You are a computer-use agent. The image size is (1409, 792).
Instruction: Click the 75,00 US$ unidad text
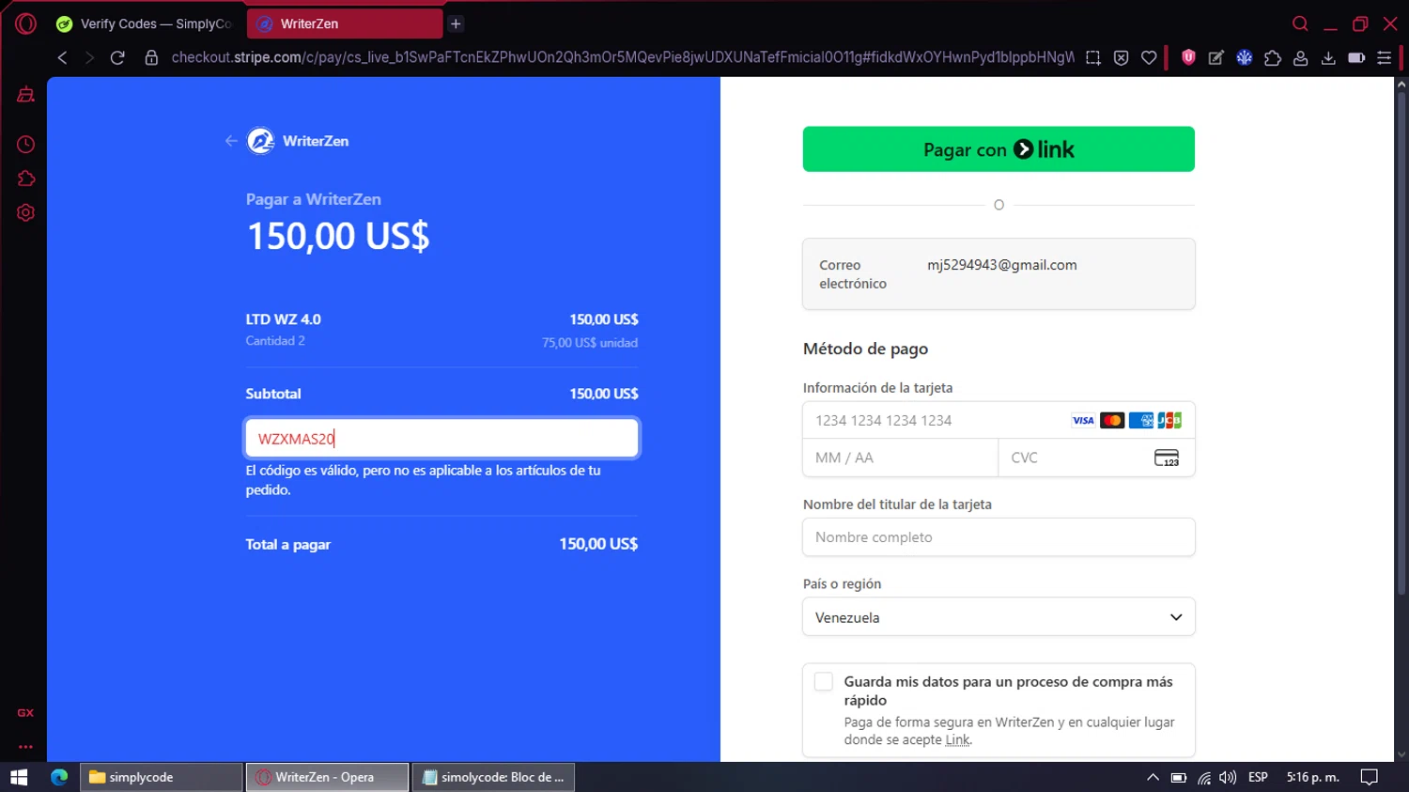click(x=590, y=343)
